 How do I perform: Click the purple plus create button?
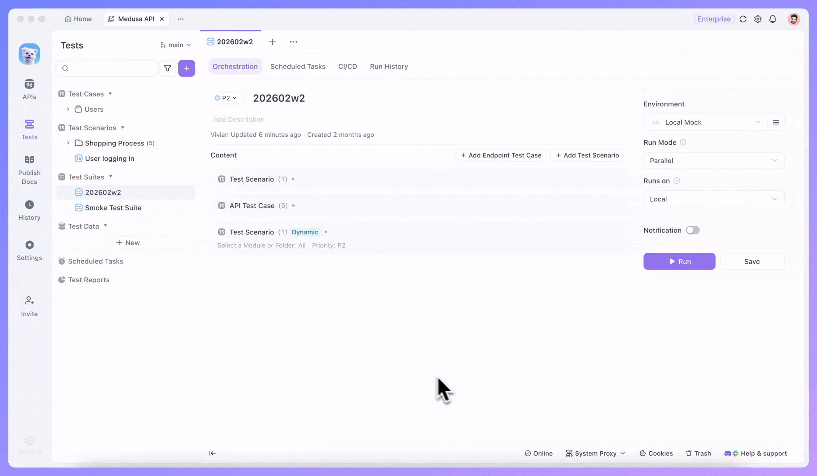186,68
